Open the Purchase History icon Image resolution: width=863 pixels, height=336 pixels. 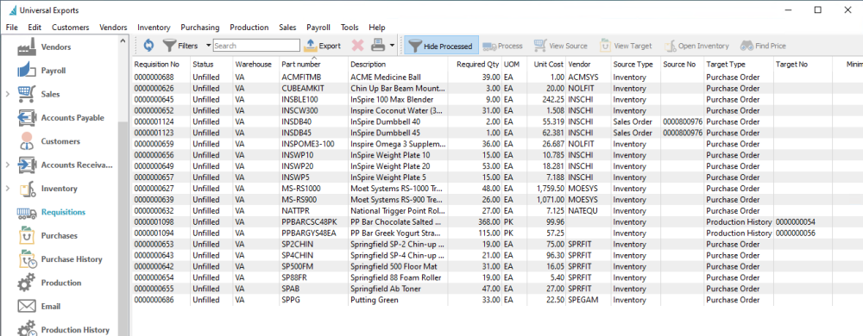(x=27, y=259)
